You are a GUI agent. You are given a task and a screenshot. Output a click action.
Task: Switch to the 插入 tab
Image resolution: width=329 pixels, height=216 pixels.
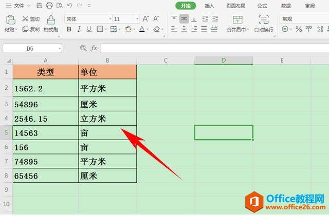pos(209,6)
